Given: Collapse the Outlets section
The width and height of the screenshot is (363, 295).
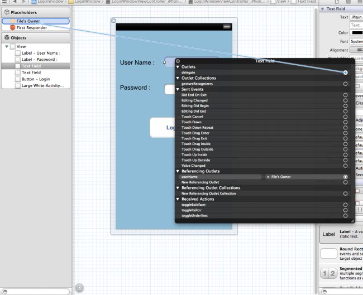Looking at the screenshot, I should click(178, 67).
